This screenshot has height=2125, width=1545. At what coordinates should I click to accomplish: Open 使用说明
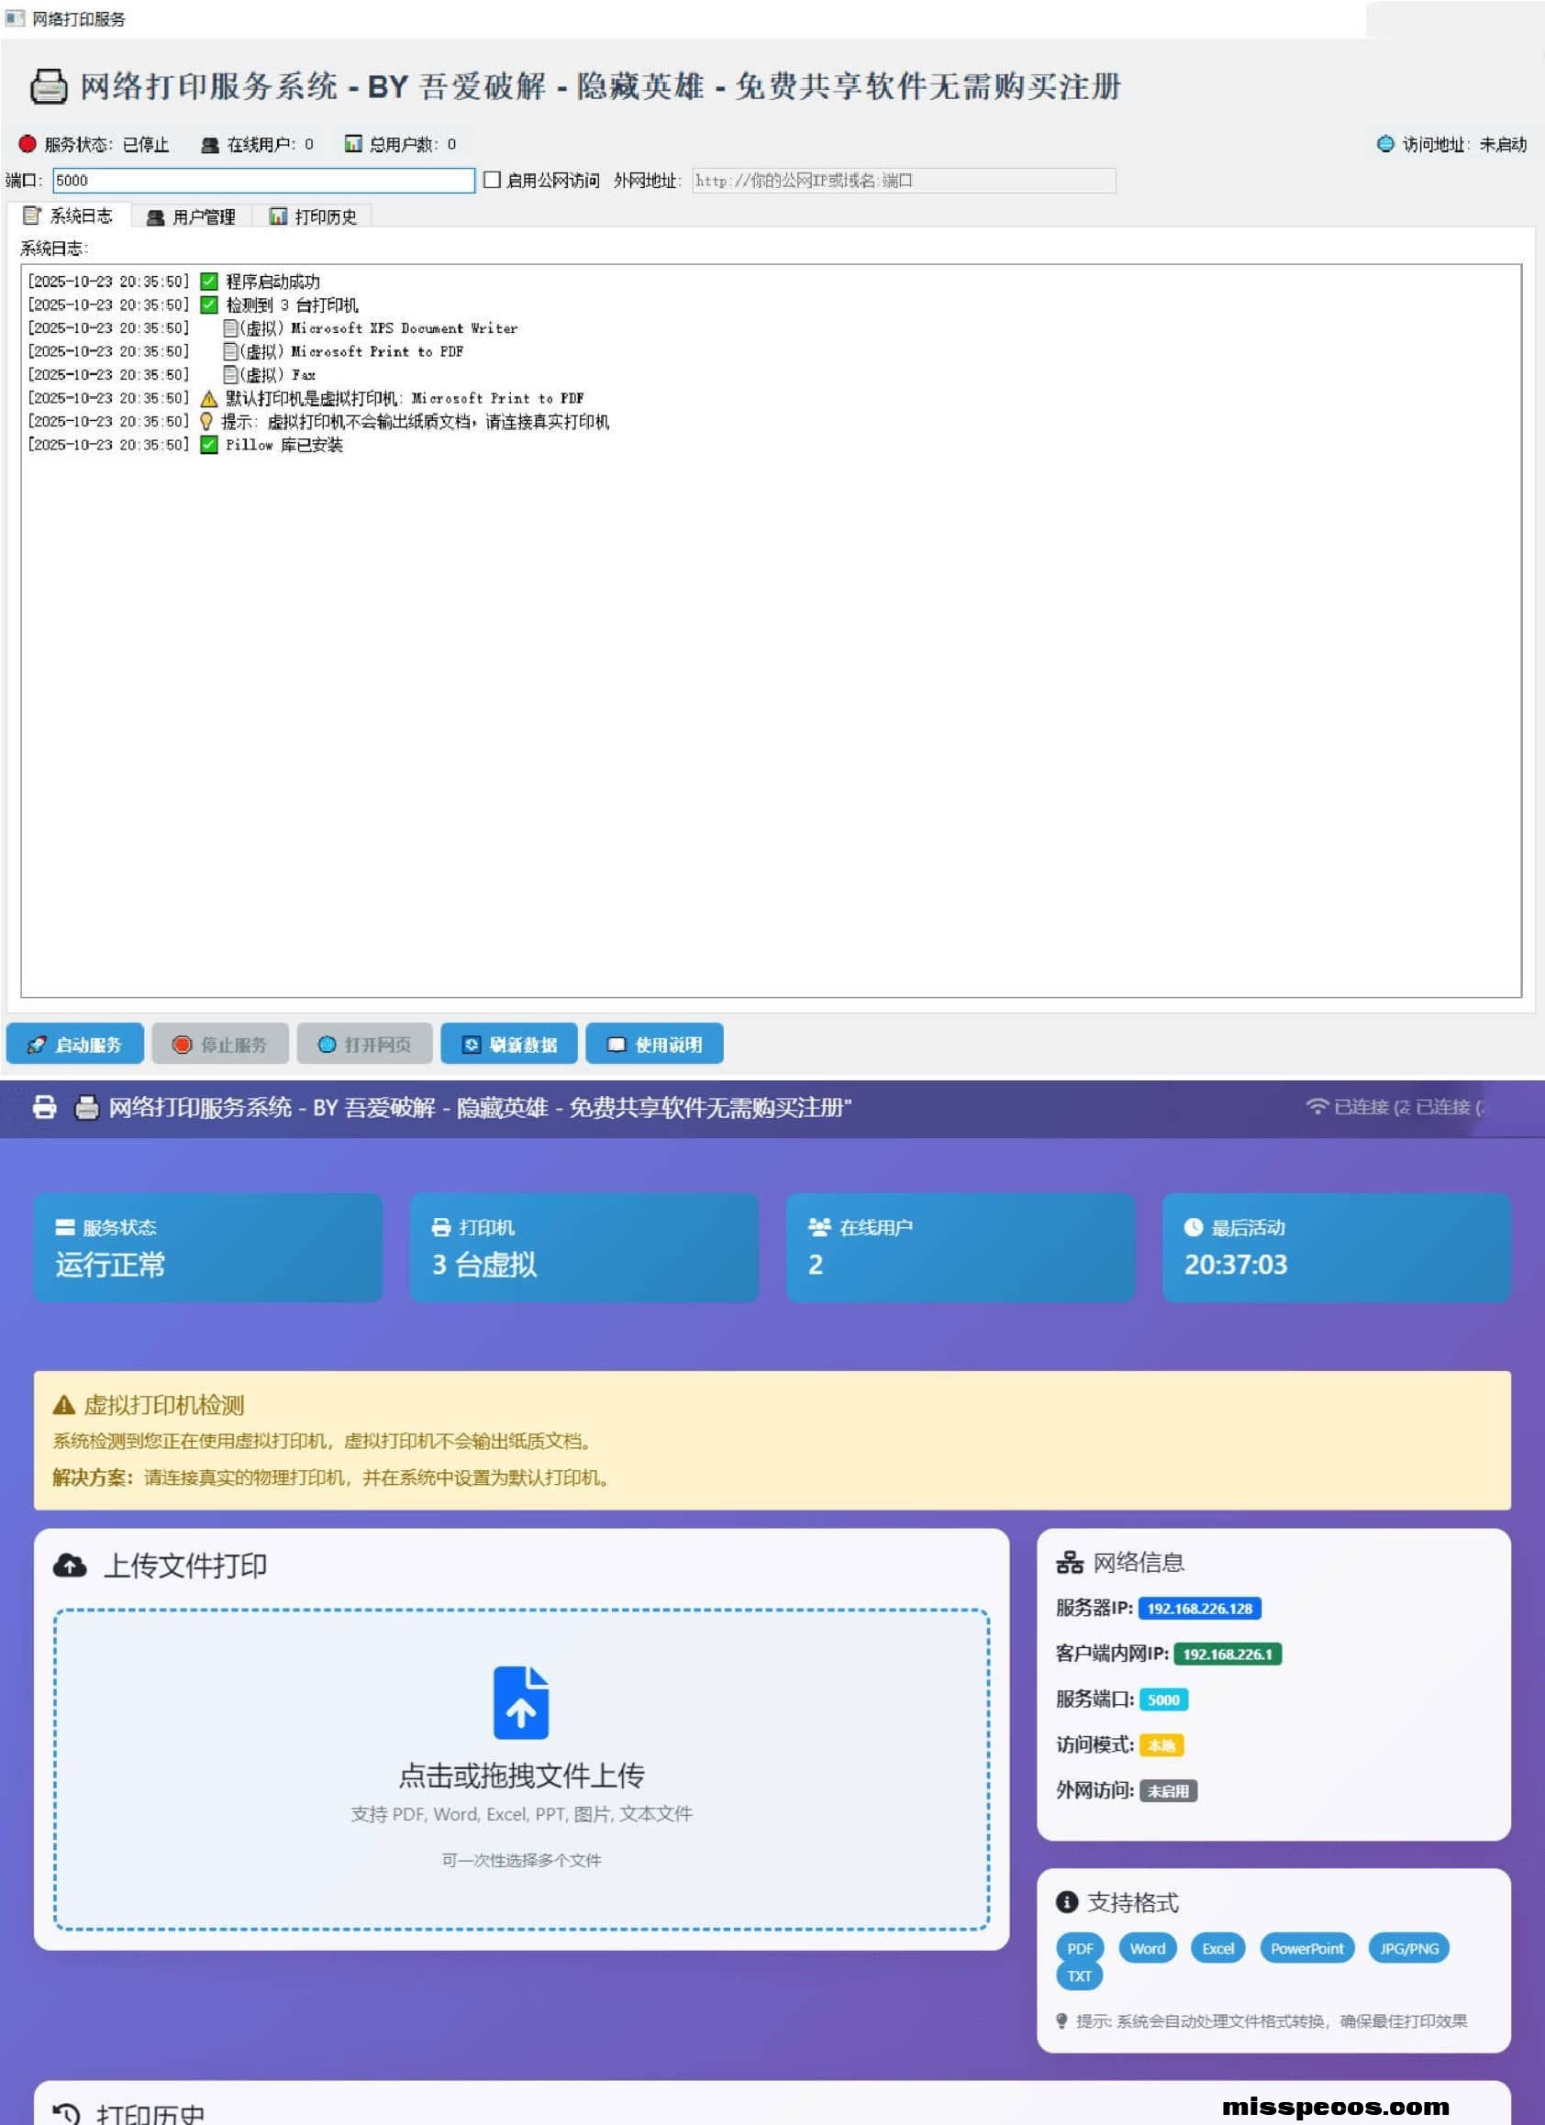tap(653, 1044)
